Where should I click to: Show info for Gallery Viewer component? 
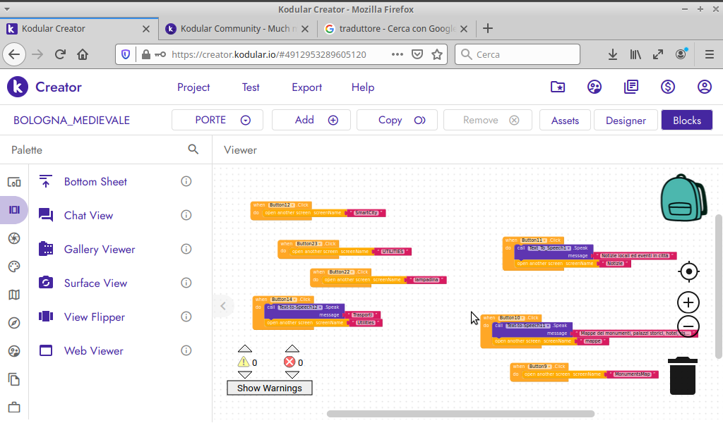pos(186,249)
